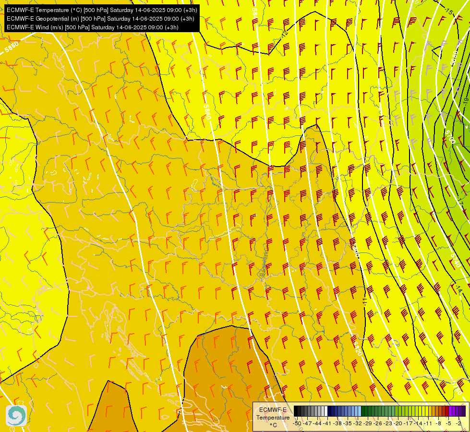Click the -19 isotherm label
The height and width of the screenshot is (432, 470).
coord(466,102)
